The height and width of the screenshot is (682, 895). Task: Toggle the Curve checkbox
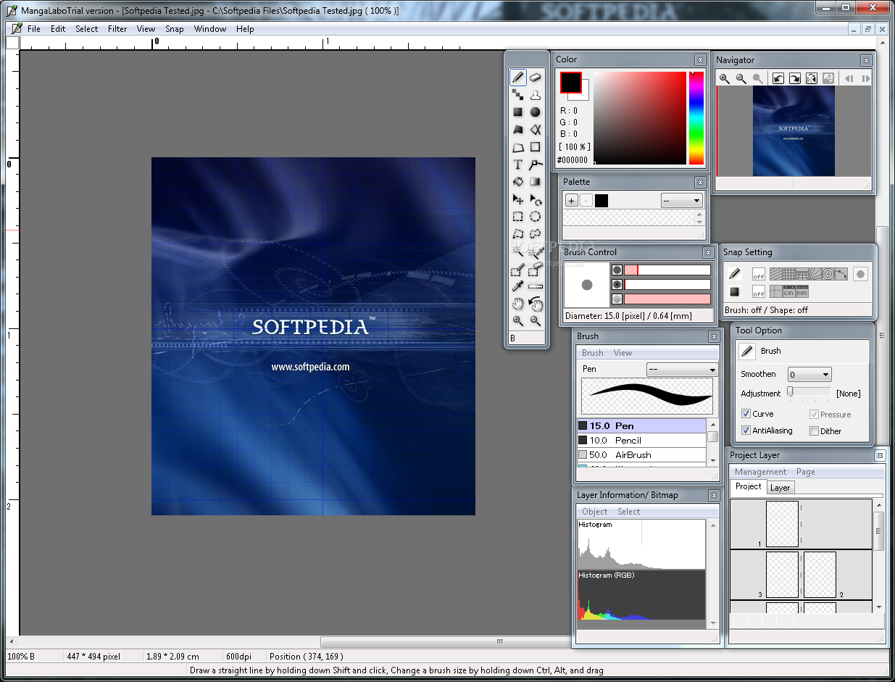pyautogui.click(x=746, y=414)
